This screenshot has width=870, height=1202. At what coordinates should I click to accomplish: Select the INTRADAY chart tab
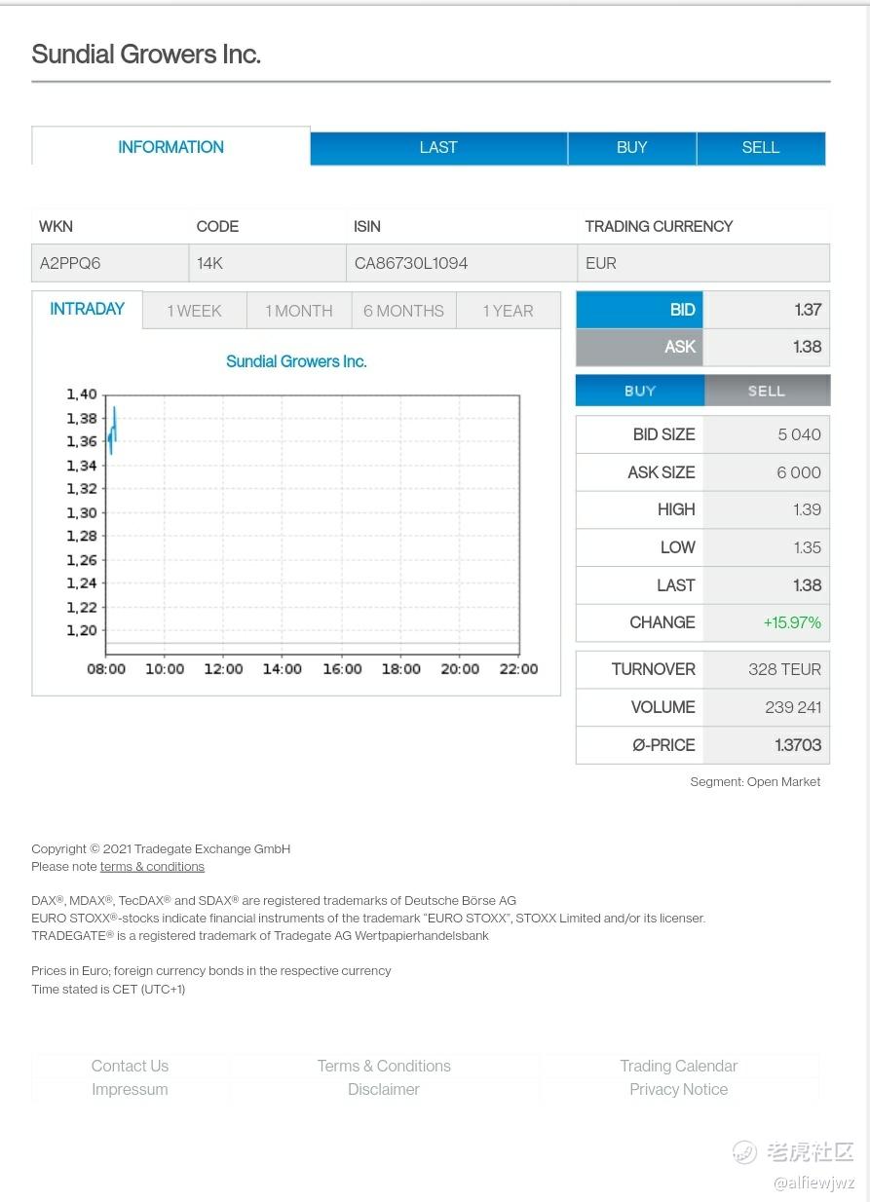coord(87,310)
